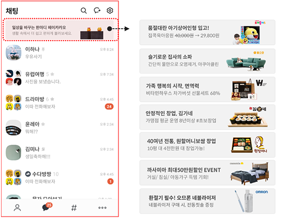Image resolution: width=288 pixels, height=219 pixels.
Task: Click the muted icon next to 김미나
Action: tap(43, 149)
